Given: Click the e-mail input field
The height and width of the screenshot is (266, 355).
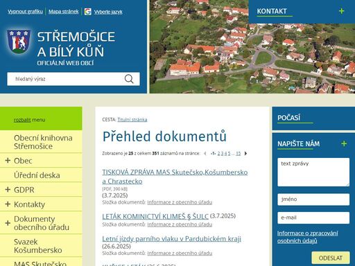Looking at the screenshot, I should [313, 218].
